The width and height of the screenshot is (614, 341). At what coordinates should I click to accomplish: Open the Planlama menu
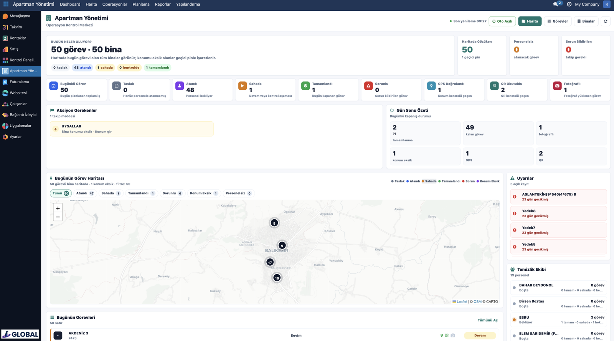141,4
